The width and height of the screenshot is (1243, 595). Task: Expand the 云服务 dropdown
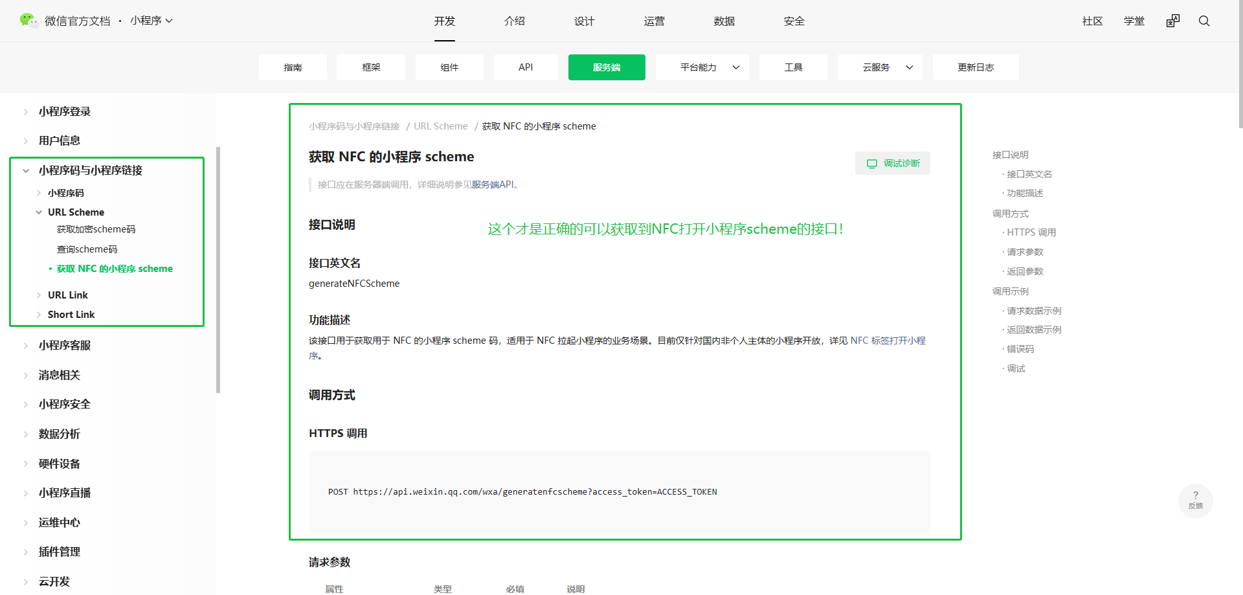pyautogui.click(x=880, y=67)
